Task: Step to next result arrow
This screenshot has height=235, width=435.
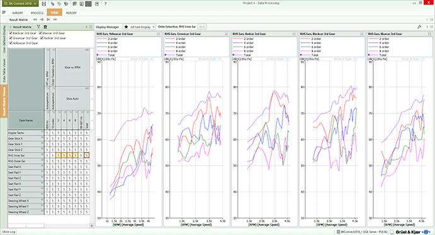Action: (49, 20)
